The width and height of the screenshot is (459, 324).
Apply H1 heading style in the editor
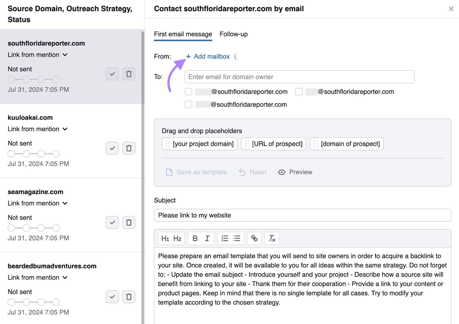click(166, 238)
